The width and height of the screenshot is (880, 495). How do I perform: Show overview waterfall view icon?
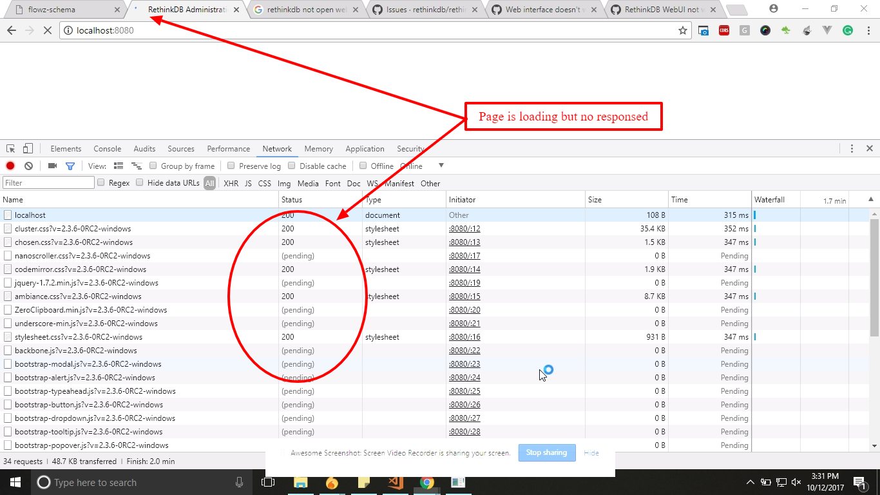pos(137,166)
